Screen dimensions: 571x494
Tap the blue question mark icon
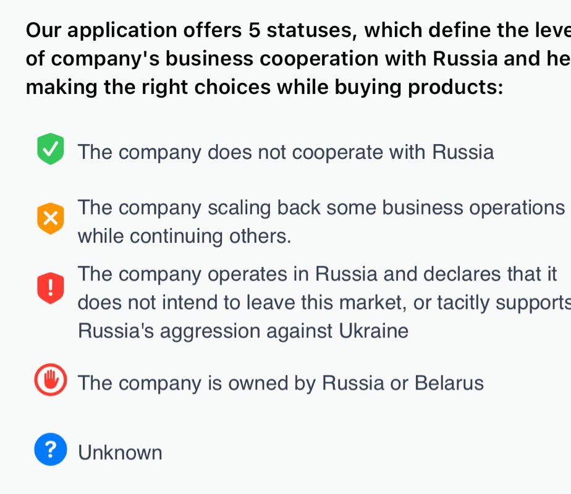tap(51, 449)
